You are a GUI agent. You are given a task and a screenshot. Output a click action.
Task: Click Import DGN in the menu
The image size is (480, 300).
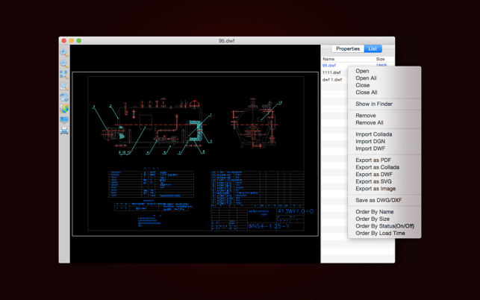(x=370, y=142)
